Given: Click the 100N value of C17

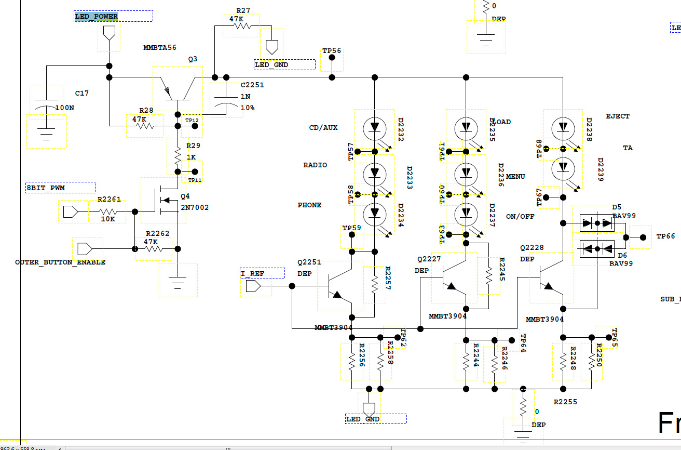Looking at the screenshot, I should 64,108.
